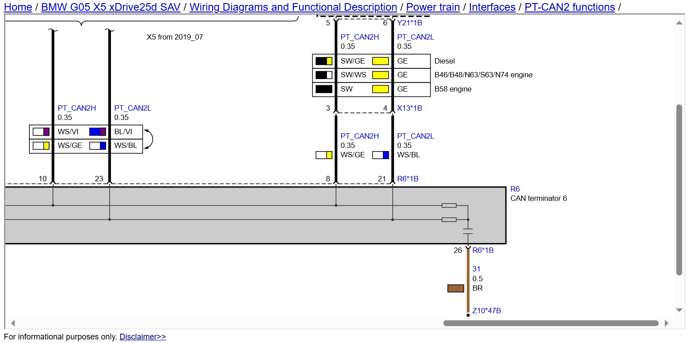Click the 'Diesel' engine variant text
Viewport: 691px width, 343px height.
tap(445, 61)
